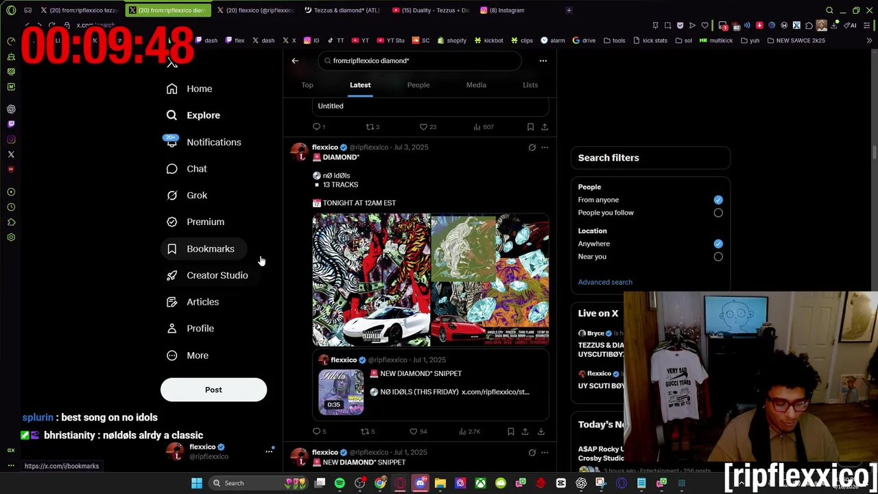The image size is (878, 494).
Task: Open the zebra and tiger album artwork
Action: click(x=371, y=280)
